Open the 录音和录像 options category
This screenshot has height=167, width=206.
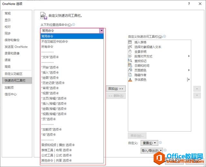[17, 53]
